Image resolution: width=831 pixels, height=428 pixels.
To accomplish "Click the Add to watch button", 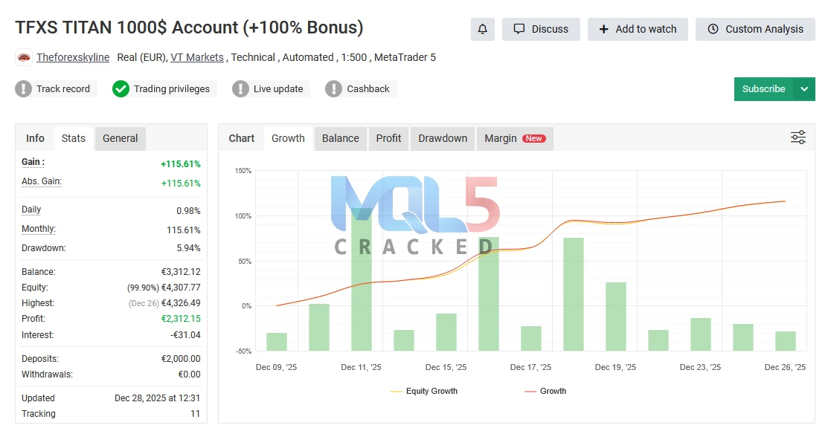I will pos(638,29).
